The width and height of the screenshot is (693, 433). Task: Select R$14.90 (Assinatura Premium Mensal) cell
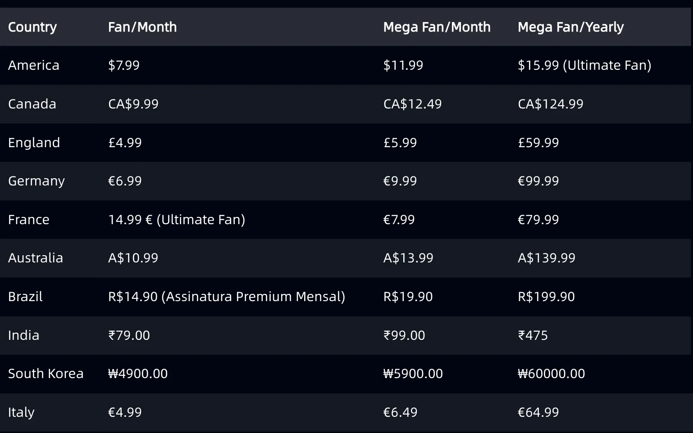(x=227, y=297)
